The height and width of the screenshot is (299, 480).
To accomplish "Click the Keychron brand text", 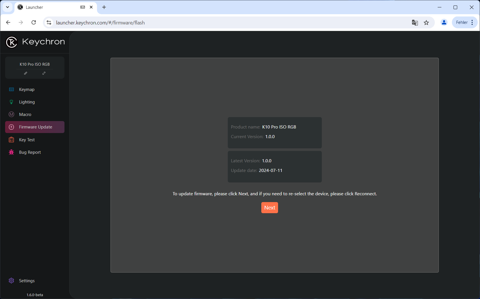I will pos(43,42).
